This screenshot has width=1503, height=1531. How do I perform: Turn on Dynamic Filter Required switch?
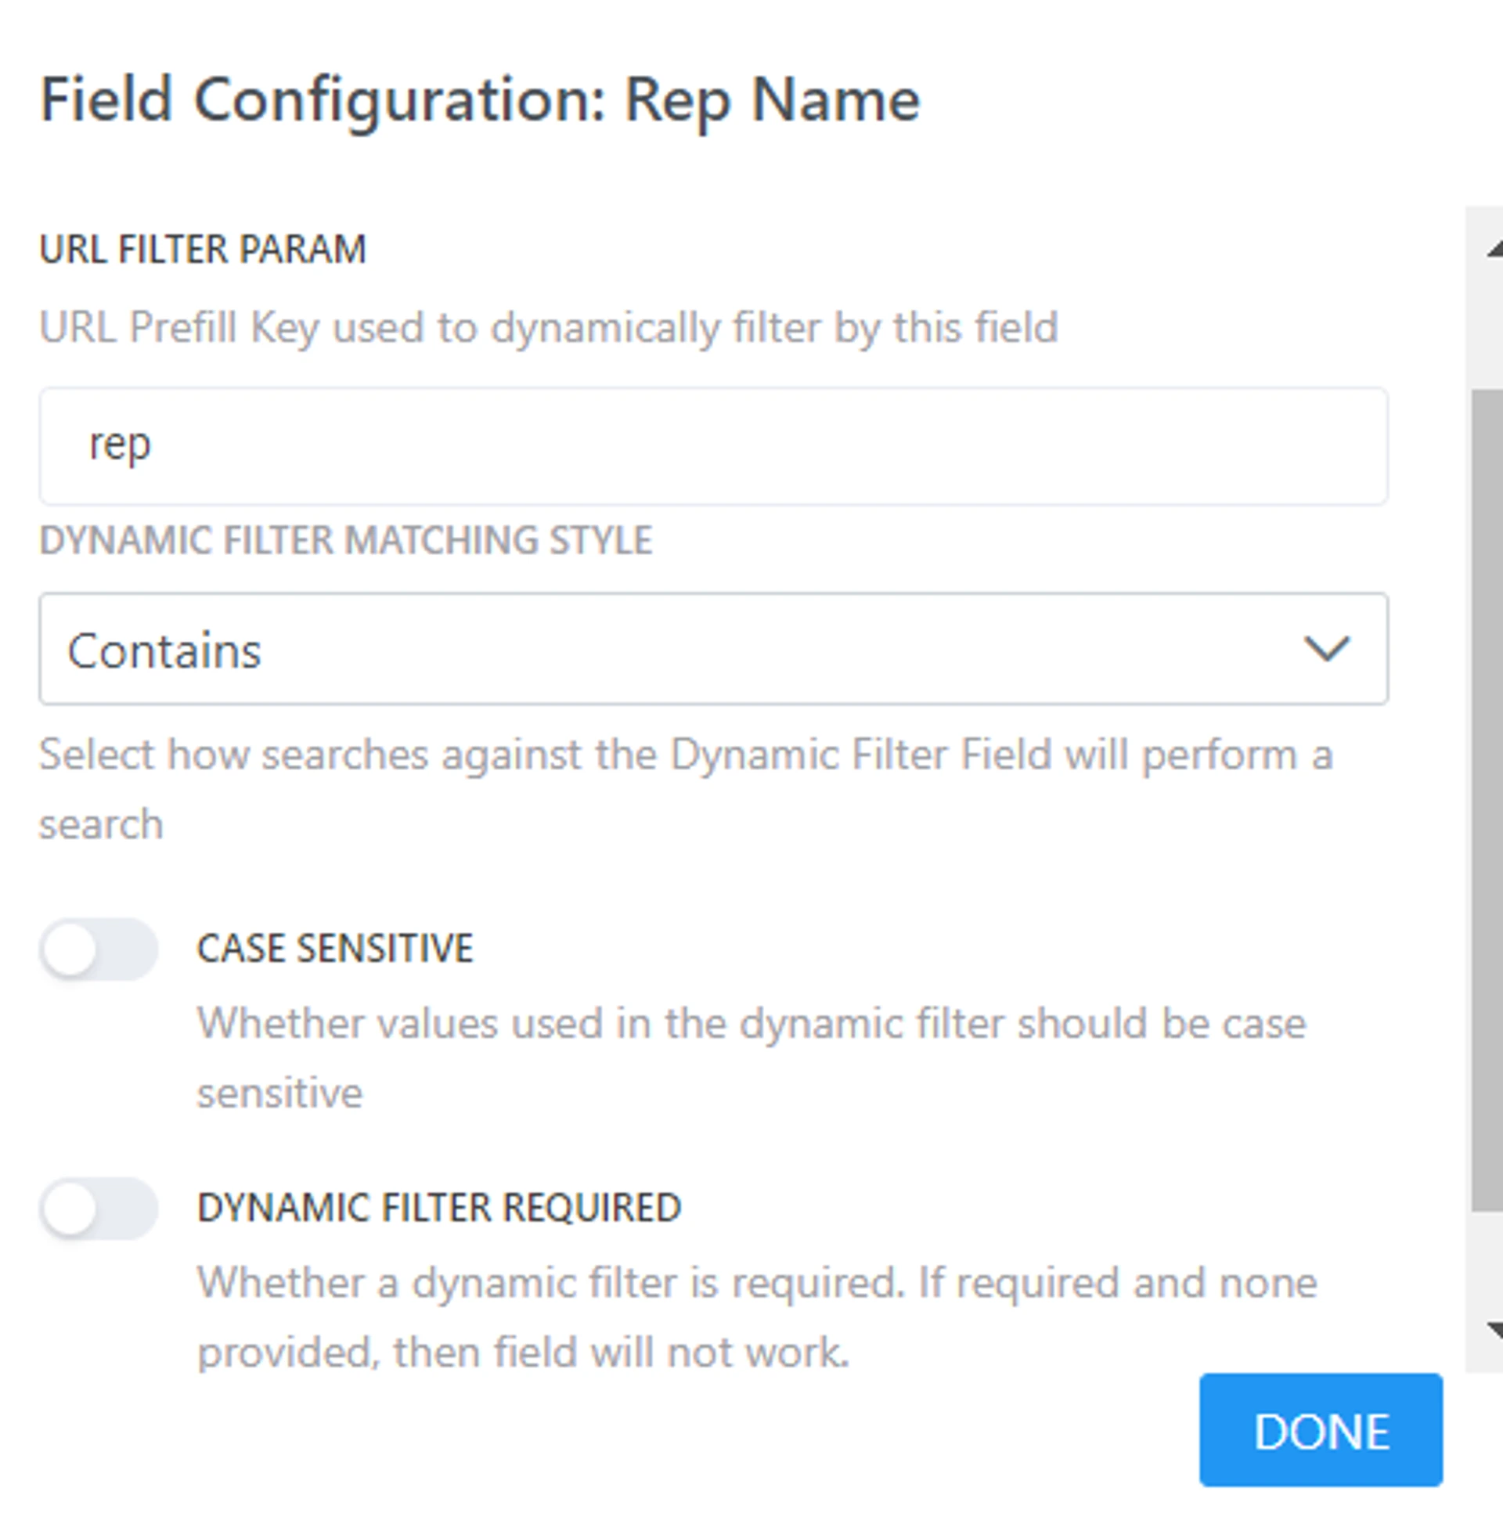coord(99,1209)
